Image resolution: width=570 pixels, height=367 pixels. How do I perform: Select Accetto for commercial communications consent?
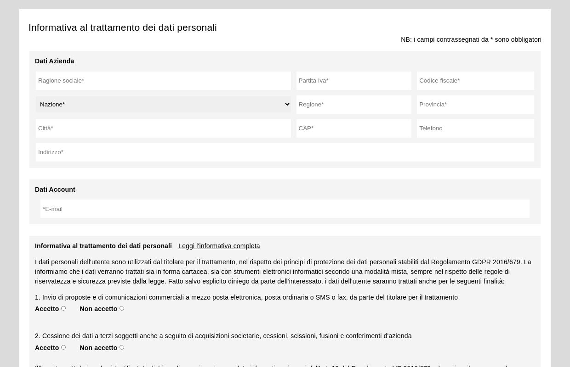pyautogui.click(x=63, y=308)
